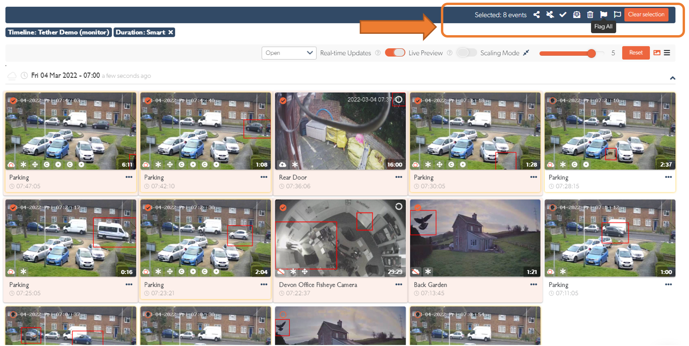
Task: Click the Scaling Mode shrink arrows icon
Action: [526, 53]
